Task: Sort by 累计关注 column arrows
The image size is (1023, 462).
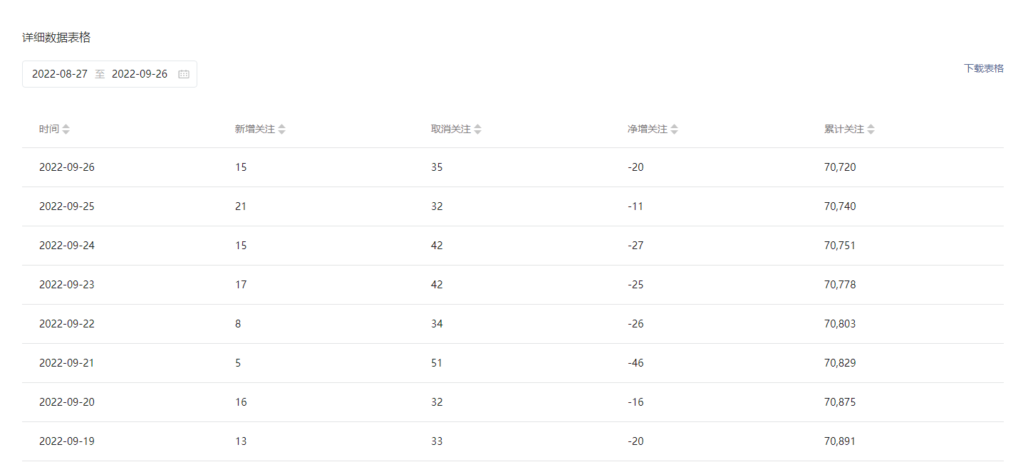Action: [x=871, y=130]
